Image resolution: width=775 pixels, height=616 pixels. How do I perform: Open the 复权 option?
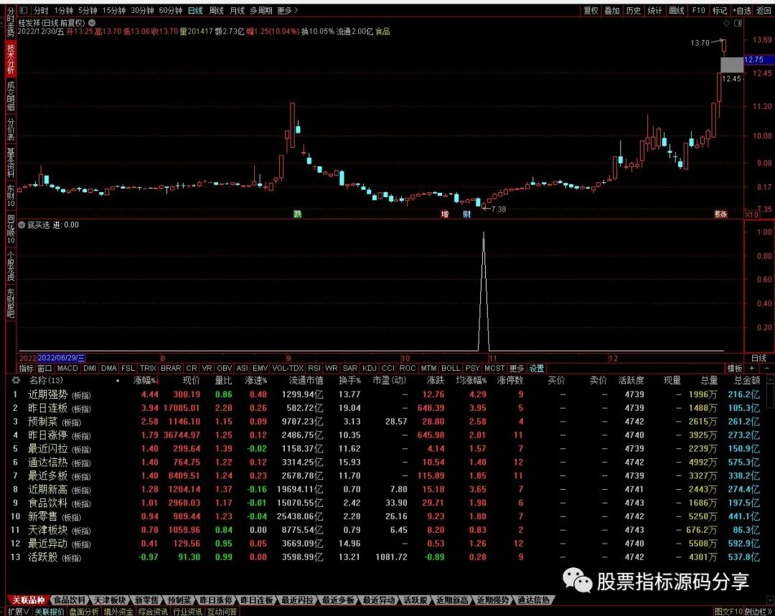click(x=591, y=10)
